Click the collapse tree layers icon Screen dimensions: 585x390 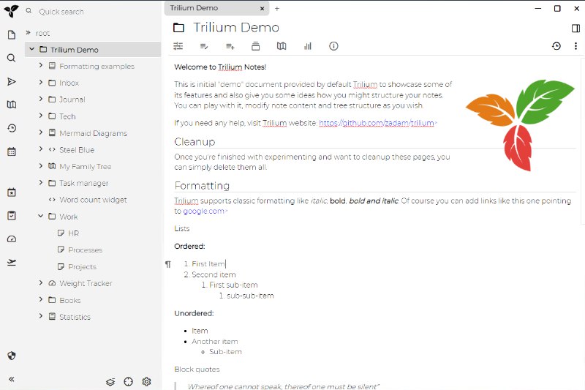[110, 382]
